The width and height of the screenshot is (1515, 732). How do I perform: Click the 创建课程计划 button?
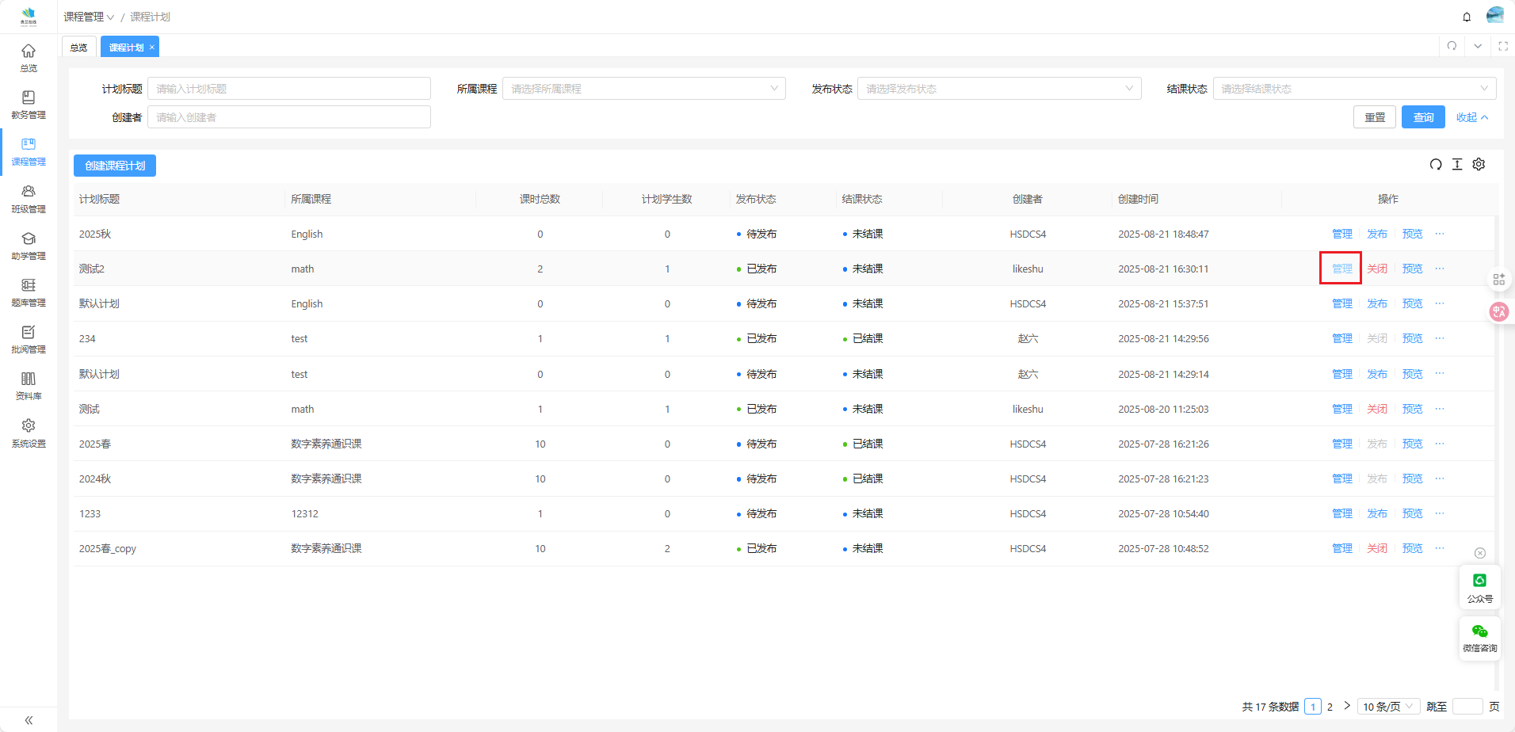click(x=115, y=166)
